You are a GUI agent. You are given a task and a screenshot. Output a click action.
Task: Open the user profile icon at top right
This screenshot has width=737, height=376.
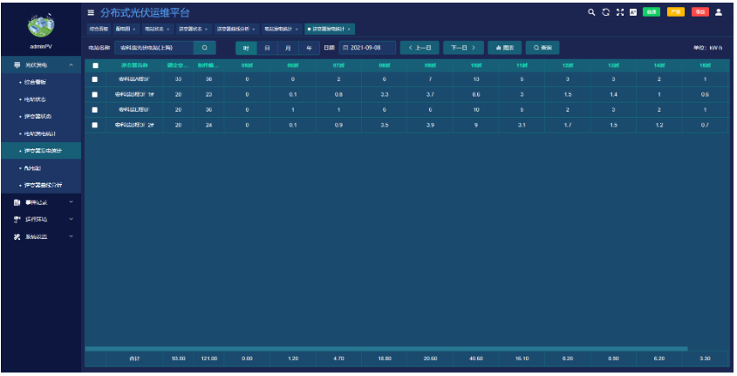coord(719,12)
